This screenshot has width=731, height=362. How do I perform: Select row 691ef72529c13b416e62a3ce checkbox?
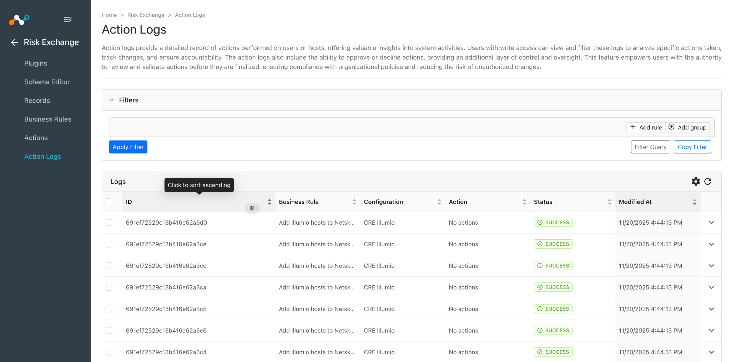click(x=109, y=244)
